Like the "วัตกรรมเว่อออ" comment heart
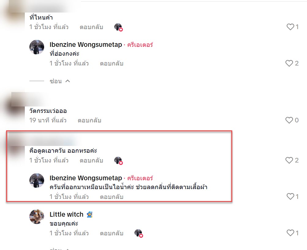The image size is (307, 250). [x=289, y=120]
